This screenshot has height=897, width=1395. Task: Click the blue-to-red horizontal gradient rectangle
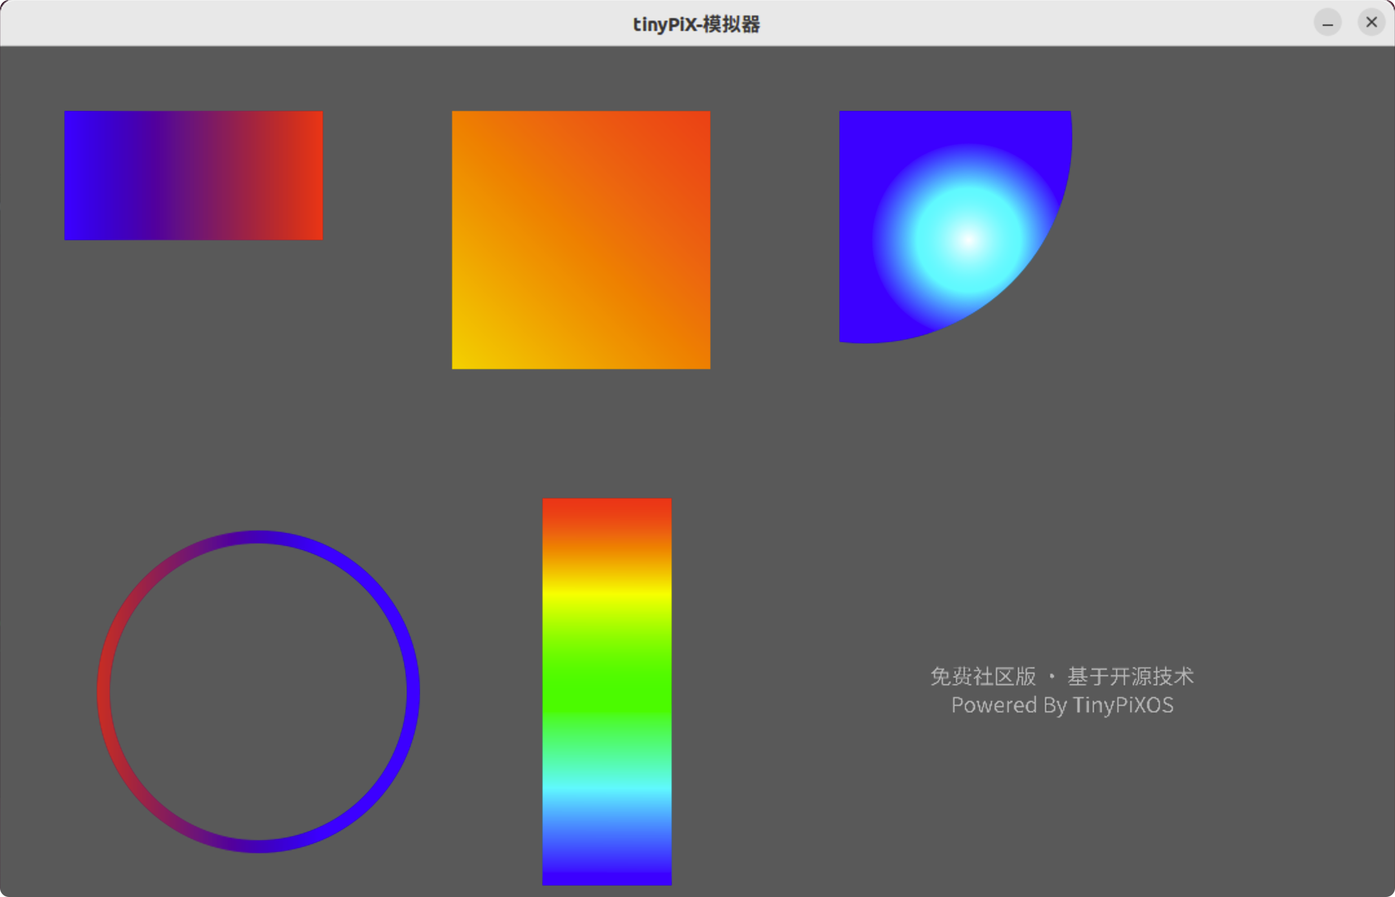tap(193, 176)
